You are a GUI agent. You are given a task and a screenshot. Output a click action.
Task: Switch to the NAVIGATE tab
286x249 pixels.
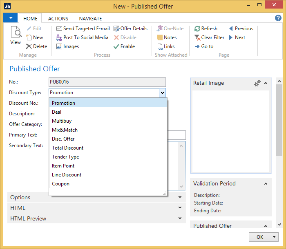(x=90, y=18)
